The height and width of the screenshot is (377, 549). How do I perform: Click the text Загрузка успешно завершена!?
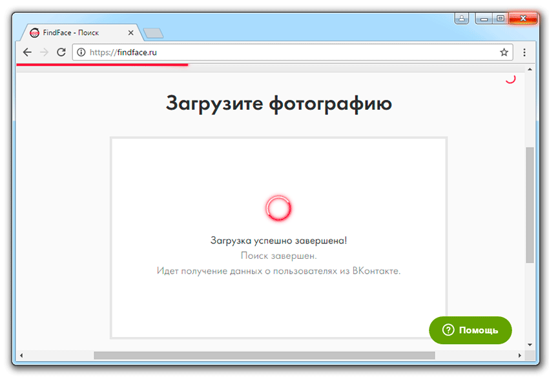(279, 241)
